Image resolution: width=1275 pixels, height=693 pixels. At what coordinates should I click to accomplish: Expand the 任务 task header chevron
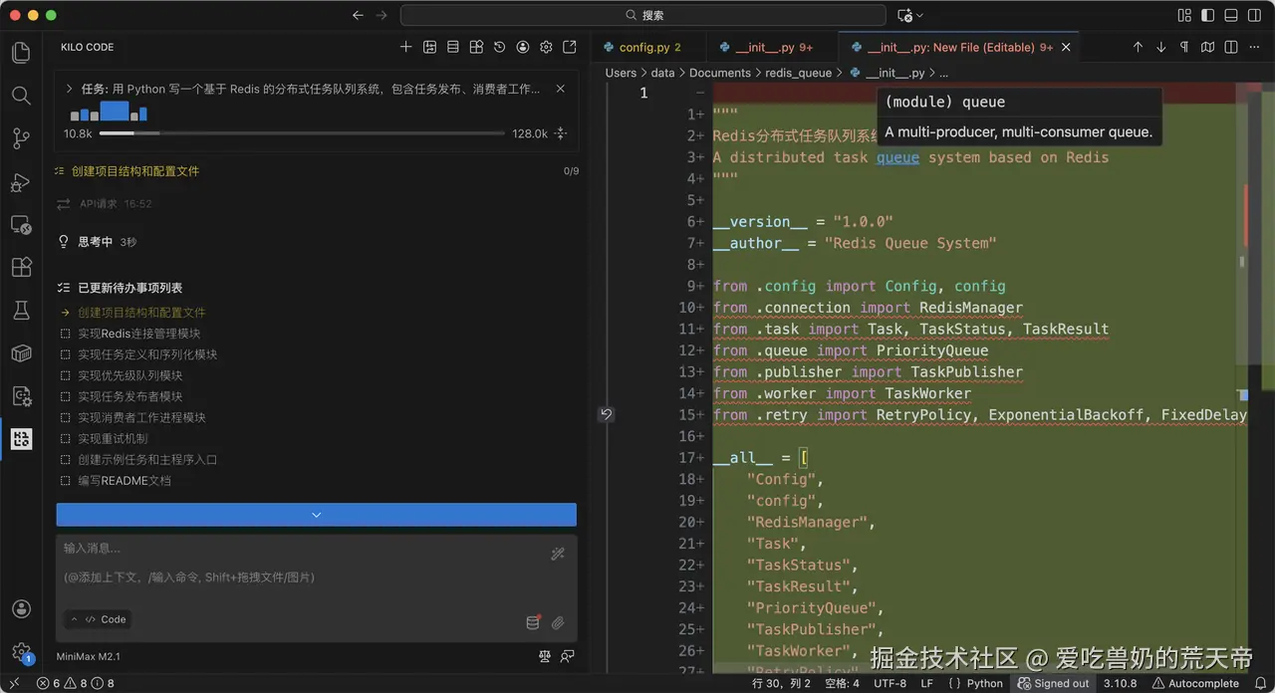[x=69, y=89]
